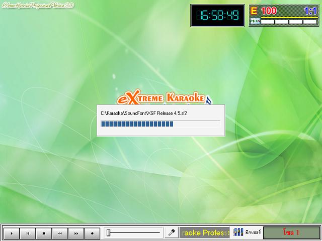This screenshot has height=241, width=322.
Task: Pause the current song
Action: (x=28, y=233)
